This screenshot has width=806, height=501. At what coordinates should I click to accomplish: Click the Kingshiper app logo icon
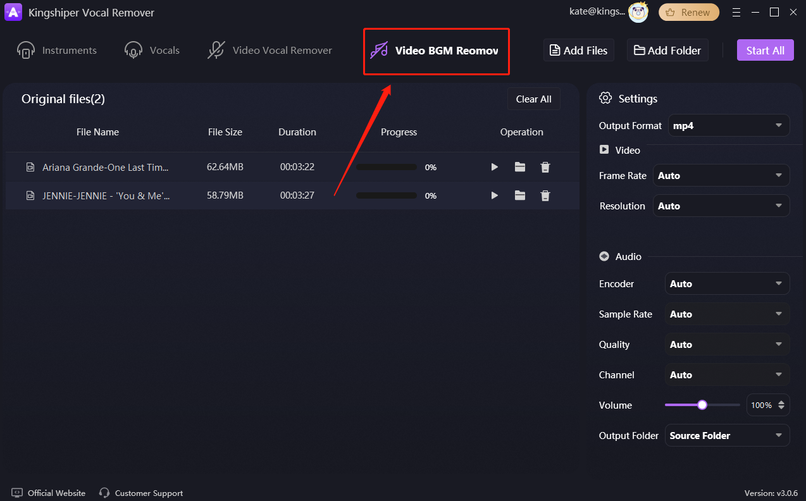(x=14, y=13)
